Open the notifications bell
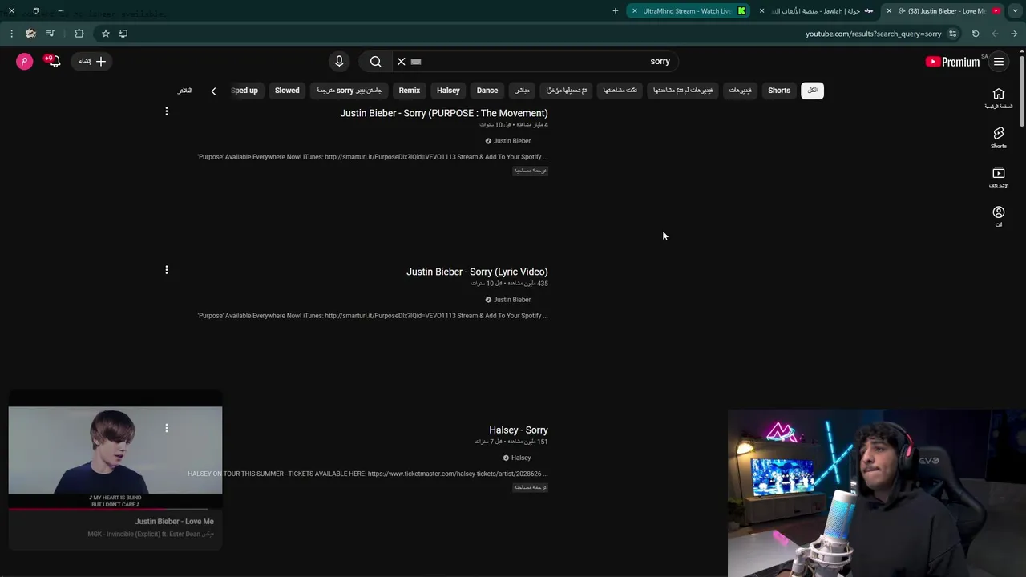This screenshot has width=1026, height=577. pyautogui.click(x=54, y=61)
